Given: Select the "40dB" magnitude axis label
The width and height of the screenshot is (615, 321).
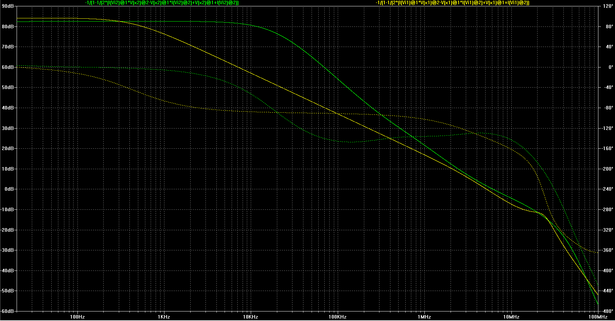Looking at the screenshot, I should pos(7,108).
